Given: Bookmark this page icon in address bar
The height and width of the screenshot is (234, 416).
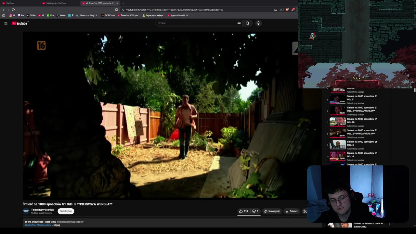Looking at the screenshot, I should click(x=116, y=10).
